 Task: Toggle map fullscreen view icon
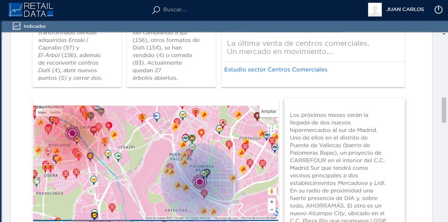point(271,129)
